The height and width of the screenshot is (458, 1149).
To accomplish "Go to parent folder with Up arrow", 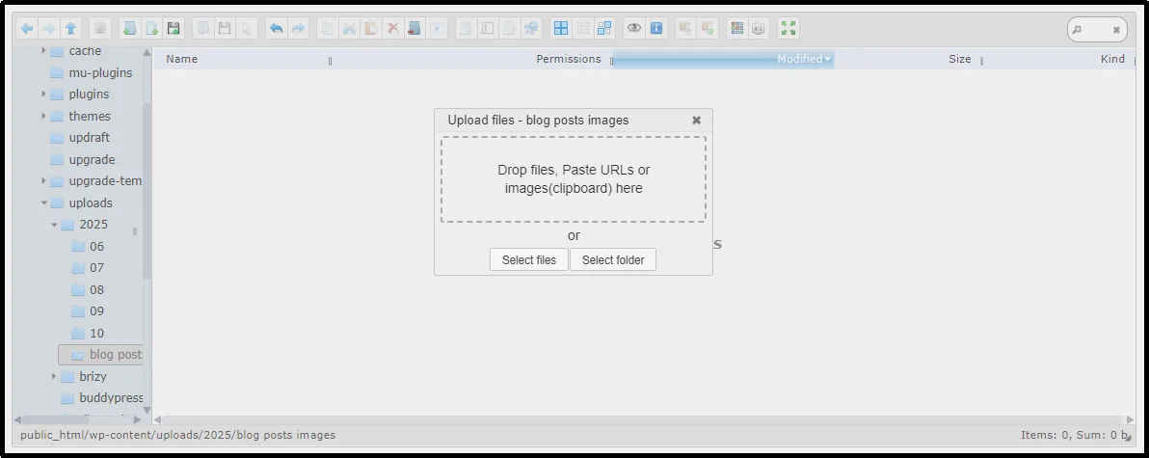I will coord(71,29).
